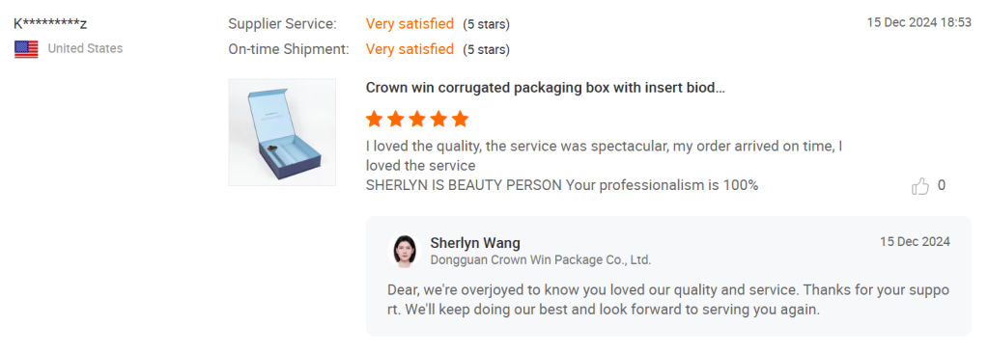Select reviewer name K*********z
Screen dimensions: 989x352
pos(50,24)
